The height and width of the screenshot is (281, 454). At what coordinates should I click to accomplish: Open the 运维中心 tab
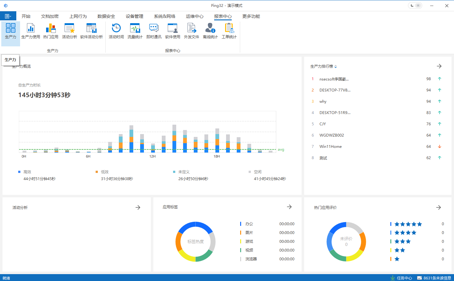tap(194, 16)
